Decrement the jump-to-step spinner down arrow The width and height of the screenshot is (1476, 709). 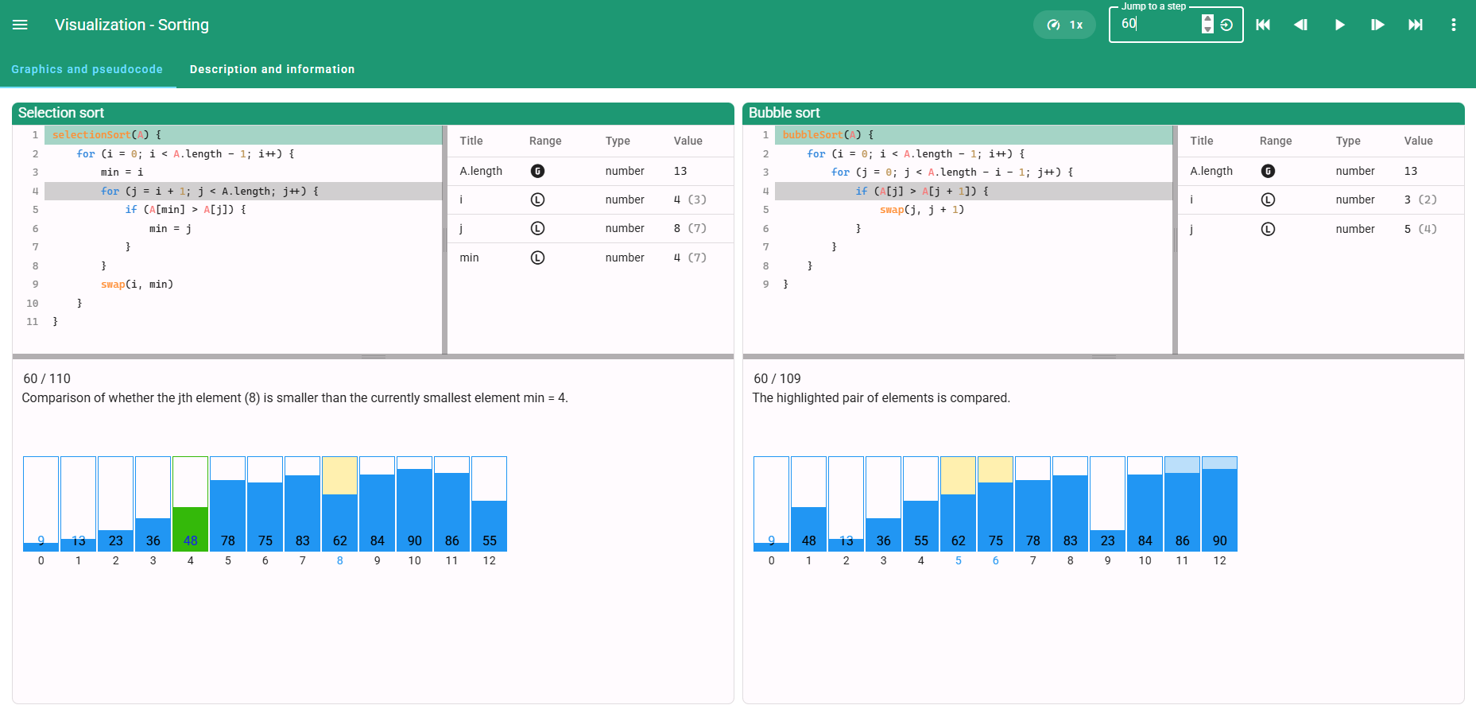1207,29
